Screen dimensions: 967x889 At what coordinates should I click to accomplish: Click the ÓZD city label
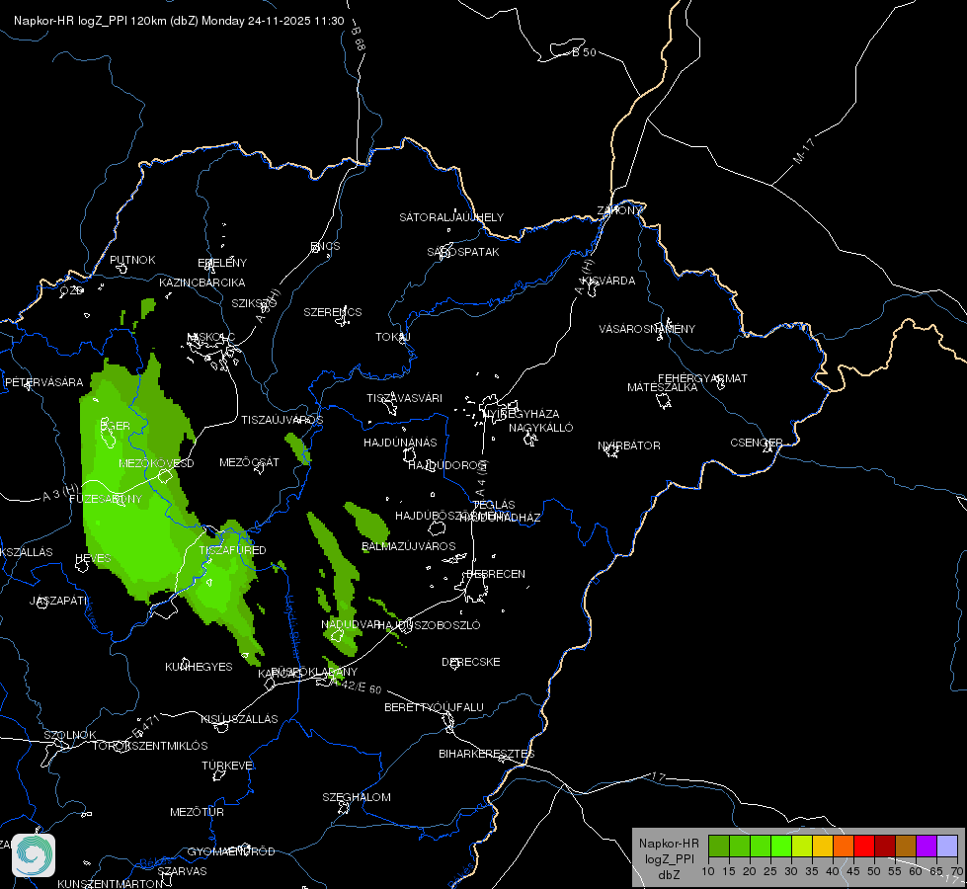click(x=71, y=290)
